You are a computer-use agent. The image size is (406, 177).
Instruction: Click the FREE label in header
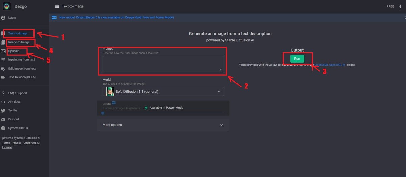pos(390,6)
